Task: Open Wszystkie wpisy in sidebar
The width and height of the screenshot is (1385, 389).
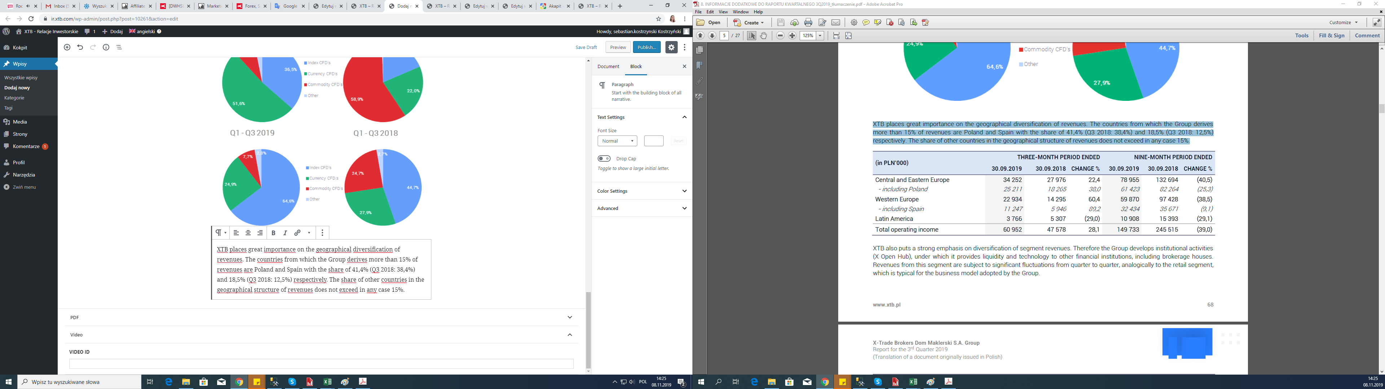Action: coord(21,77)
